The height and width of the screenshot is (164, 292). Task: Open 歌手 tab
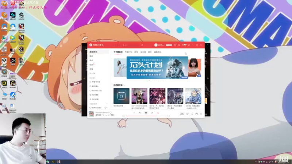(x=150, y=52)
